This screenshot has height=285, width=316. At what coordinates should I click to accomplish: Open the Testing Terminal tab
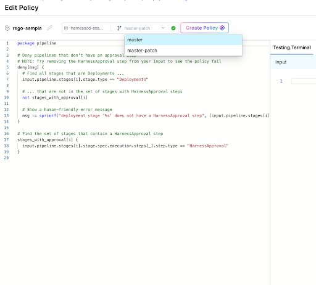[x=292, y=47]
